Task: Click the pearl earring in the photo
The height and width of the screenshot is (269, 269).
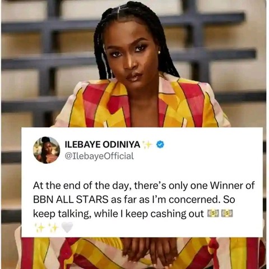Action: pos(159,53)
